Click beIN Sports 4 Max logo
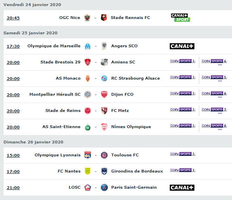Image resolution: width=232 pixels, height=200 pixels. point(214,62)
